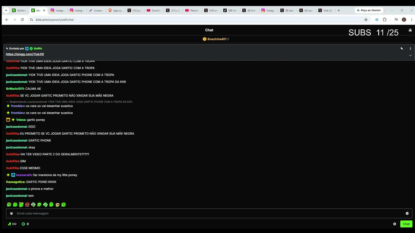Open chat settings gear icon
Viewport: 415px width, 233px height.
point(395,224)
